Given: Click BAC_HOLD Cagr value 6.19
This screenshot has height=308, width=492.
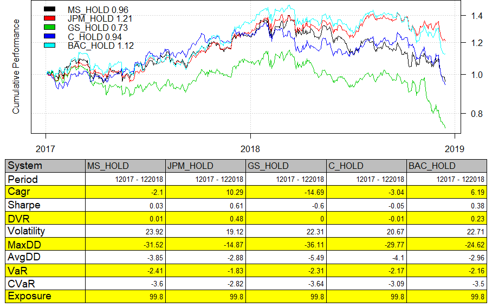Looking at the screenshot, I should 477,192.
